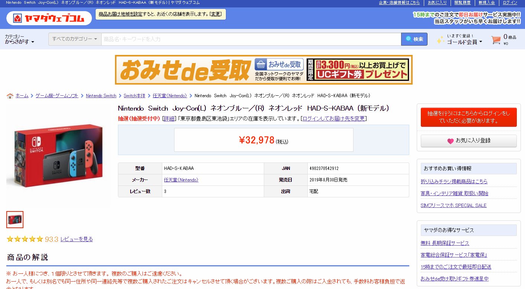The image size is (525, 289).
Task: Click the star rating icons
Action: tap(25, 239)
